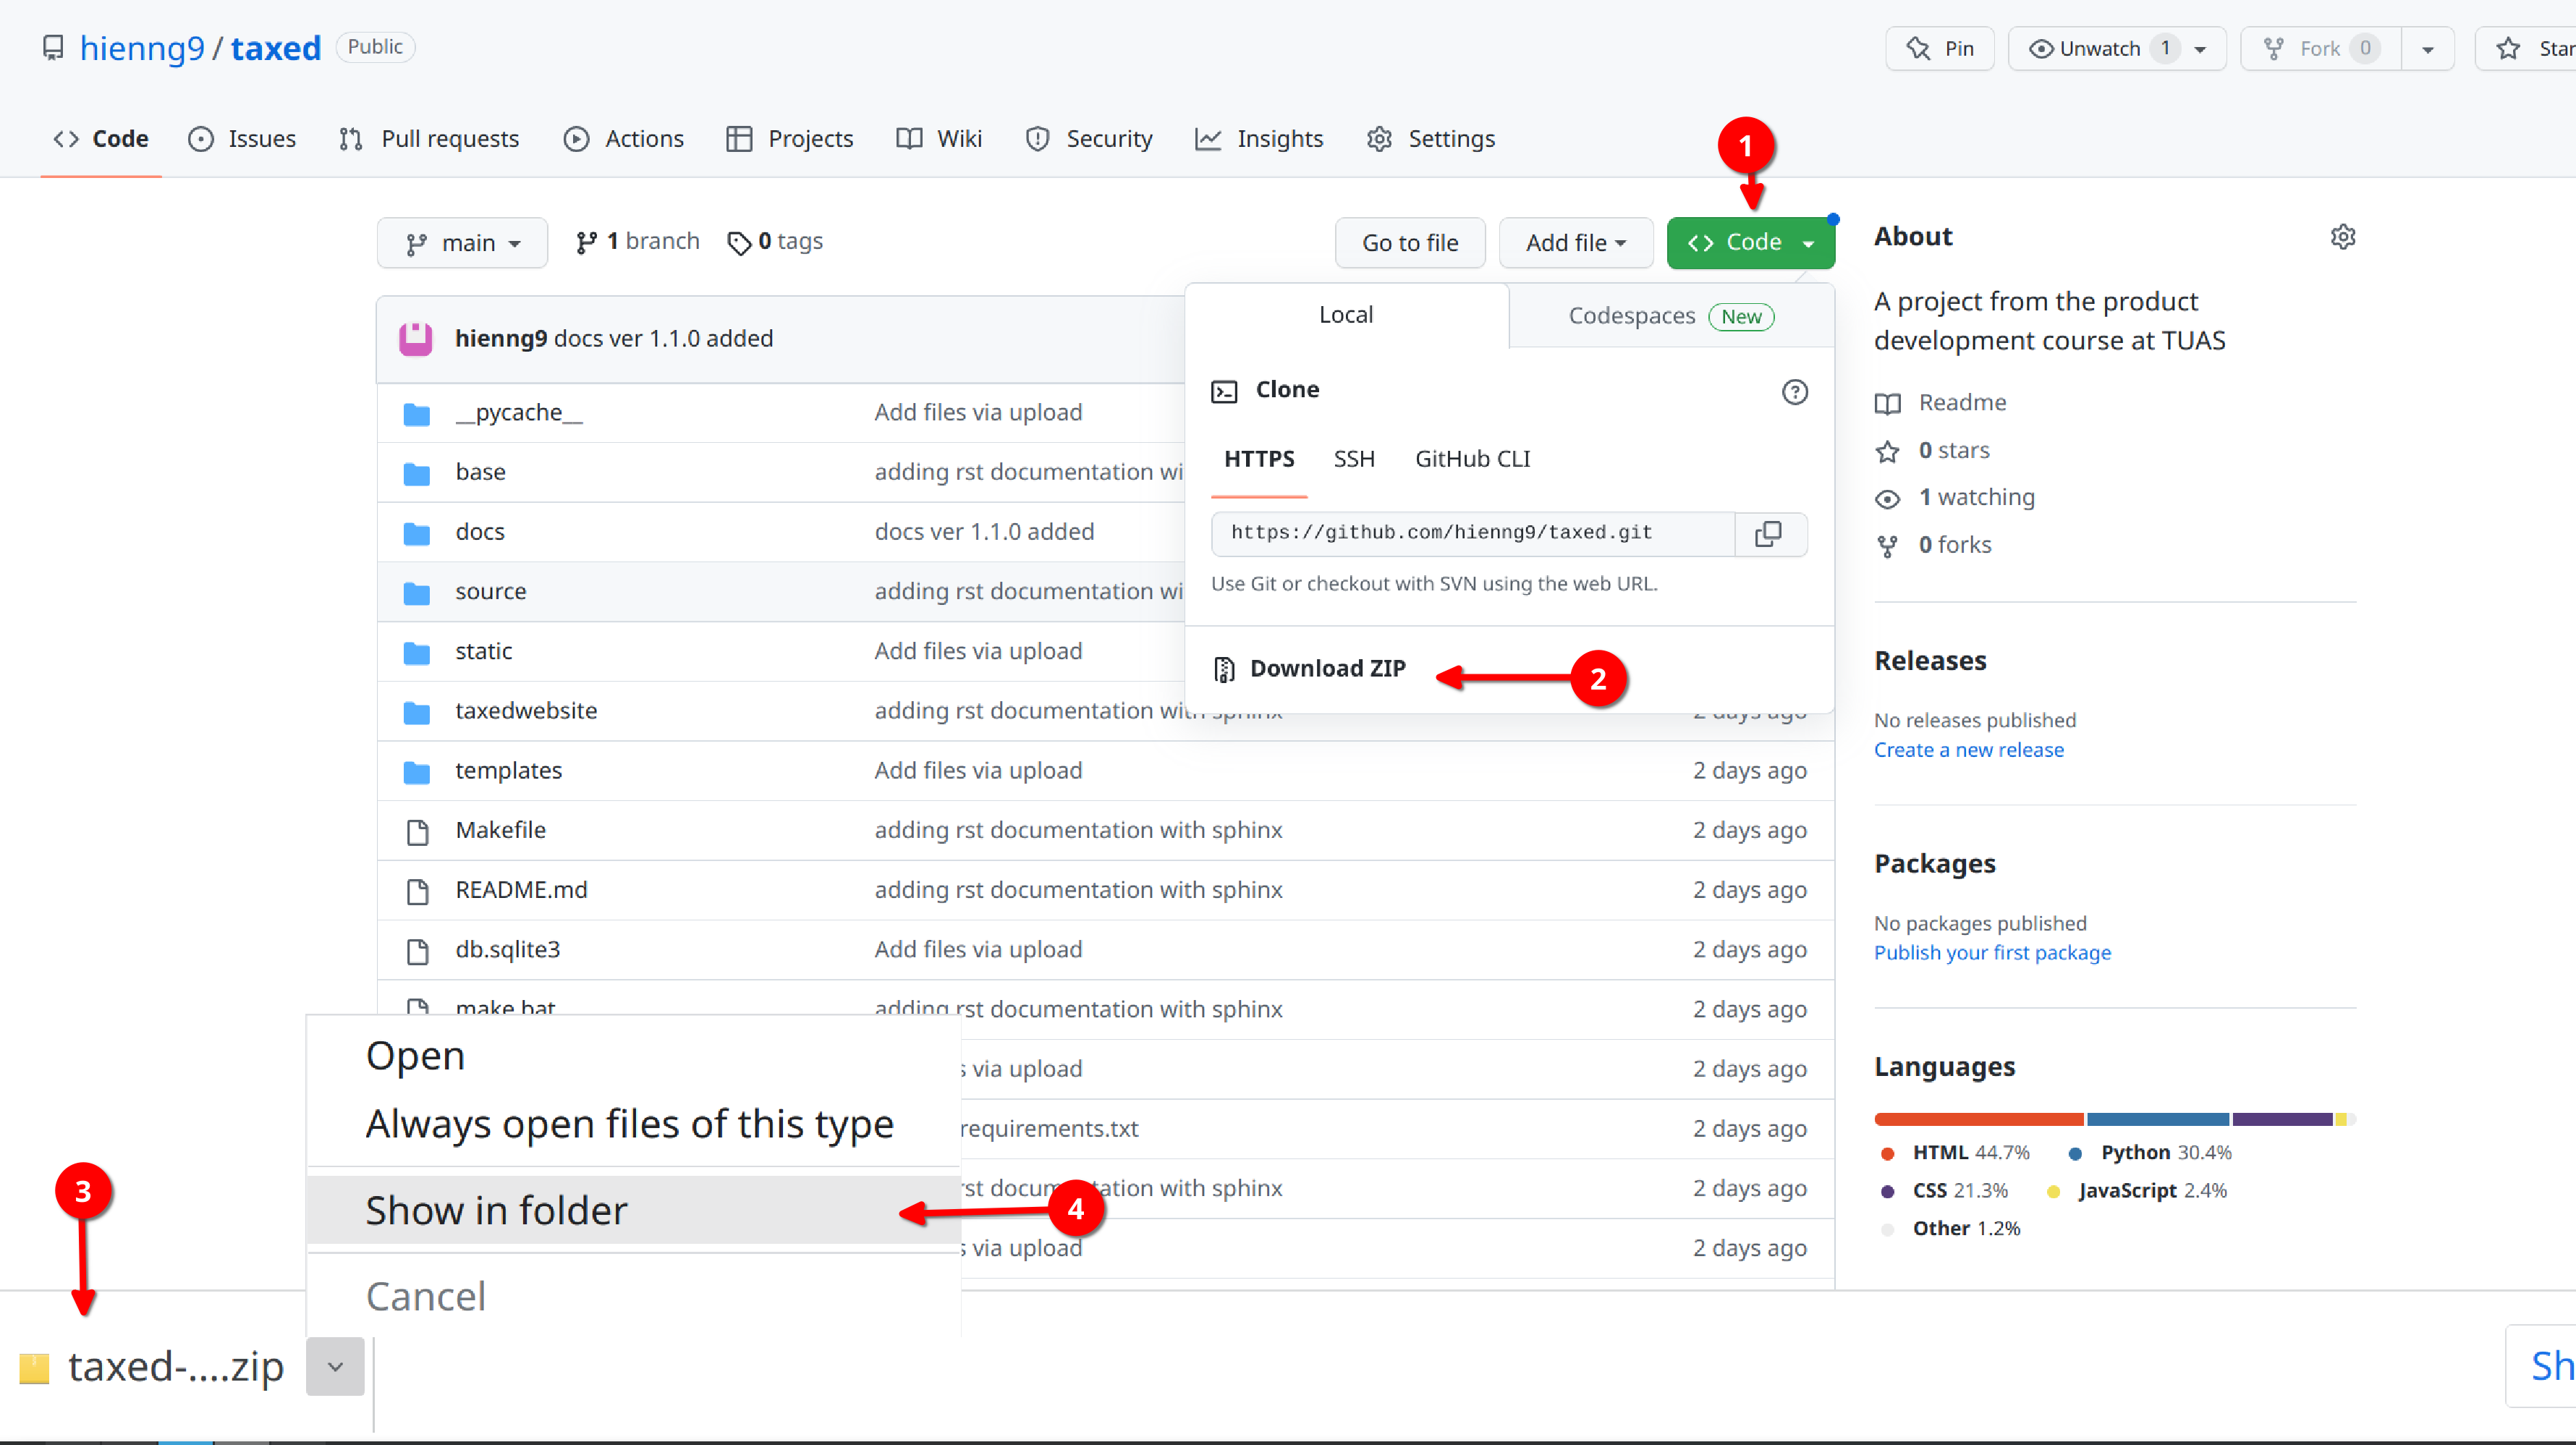Click the HTML segment of language bar

point(1979,1120)
